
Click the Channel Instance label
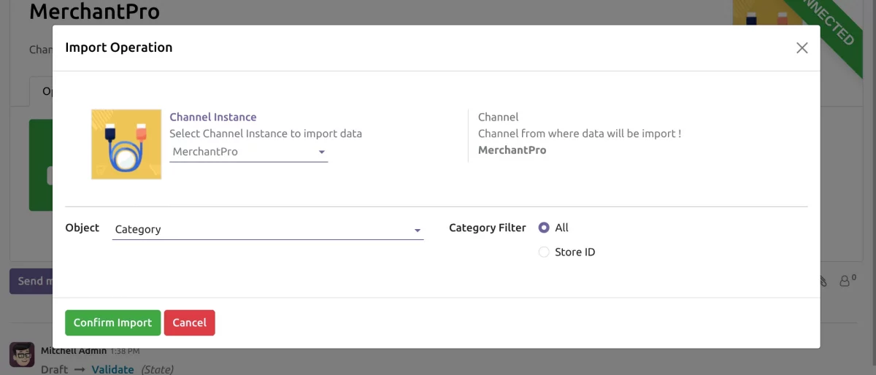coord(213,117)
